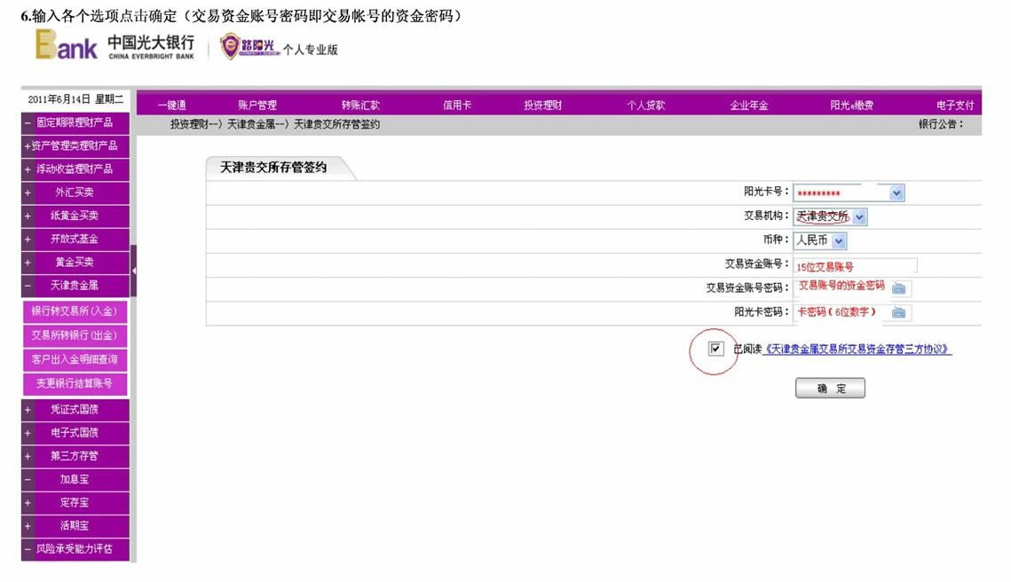Click the 交易资金账号密码 input field
The image size is (1011, 582).
[841, 287]
